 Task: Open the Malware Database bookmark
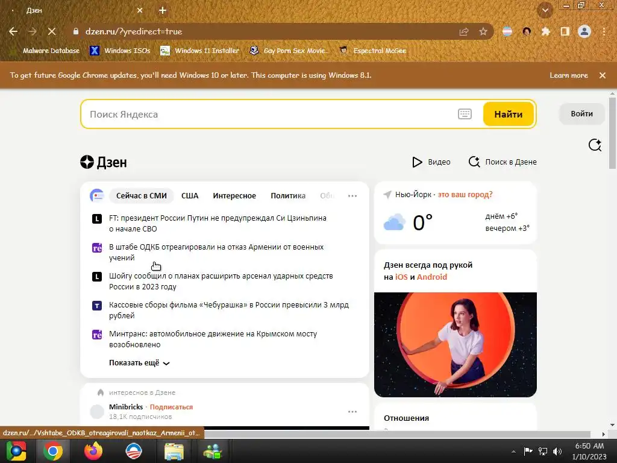pos(46,51)
